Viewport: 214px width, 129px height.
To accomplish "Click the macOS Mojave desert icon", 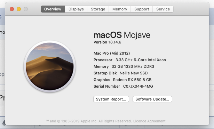I will point(50,66).
